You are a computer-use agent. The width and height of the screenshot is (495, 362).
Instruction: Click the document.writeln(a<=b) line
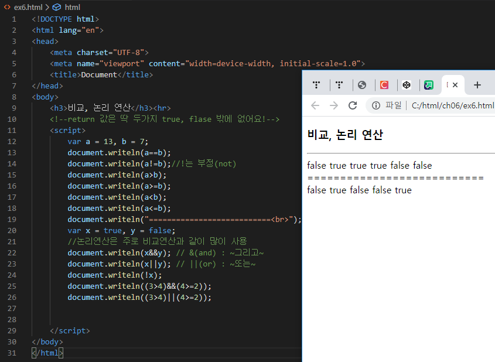(119, 209)
